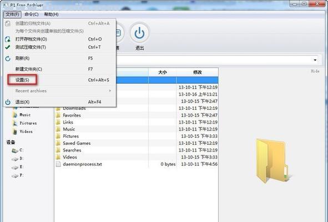Screen dimensions: 328x222
Task: Open the 文件(F) menu
Action: pyautogui.click(x=12, y=14)
